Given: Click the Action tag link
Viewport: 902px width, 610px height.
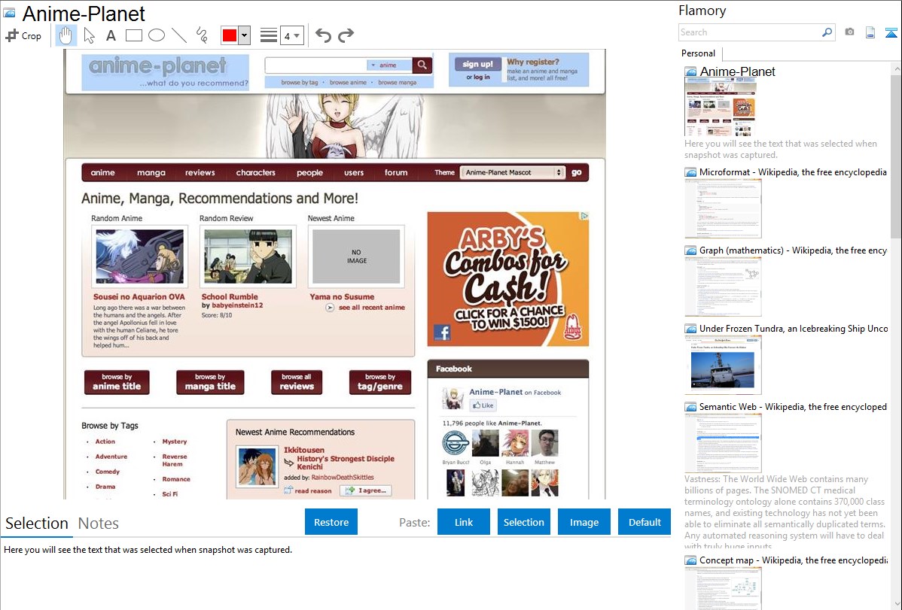Looking at the screenshot, I should pos(105,442).
